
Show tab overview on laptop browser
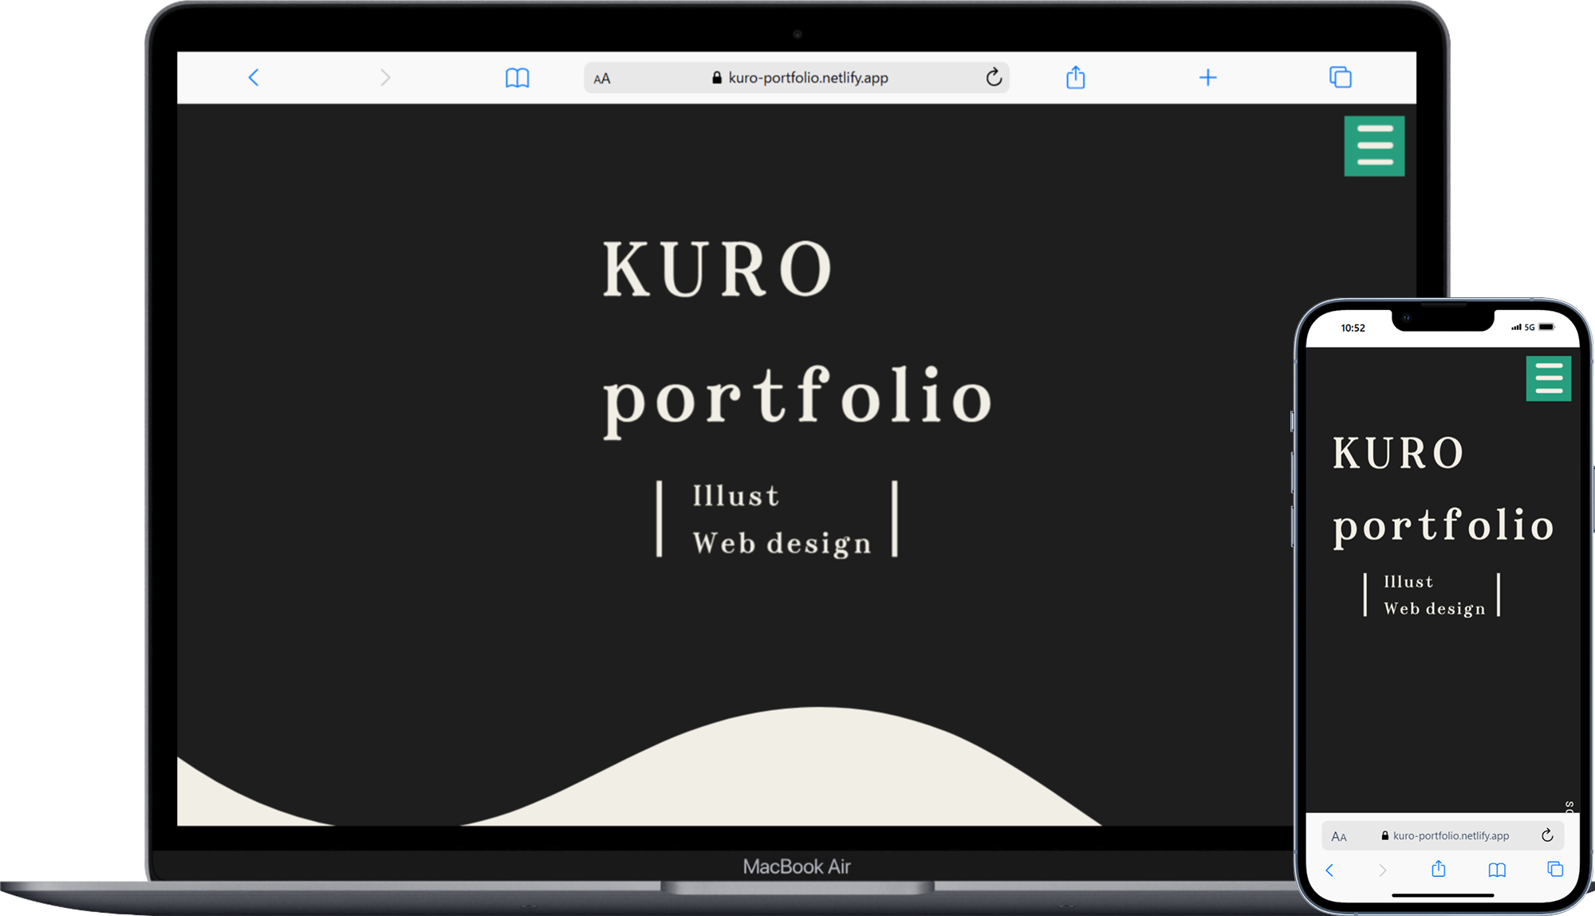pyautogui.click(x=1340, y=77)
